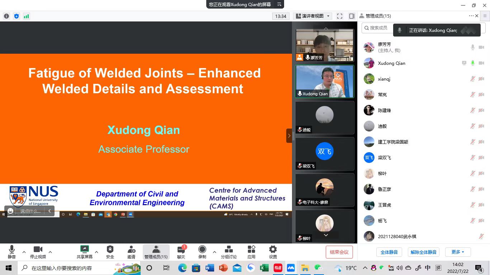Expand share options arrow next to 共享屏幕
The width and height of the screenshot is (490, 275).
click(96, 252)
